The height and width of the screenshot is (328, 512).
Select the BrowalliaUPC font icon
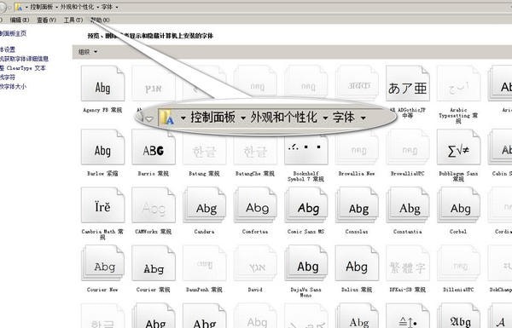(408, 147)
